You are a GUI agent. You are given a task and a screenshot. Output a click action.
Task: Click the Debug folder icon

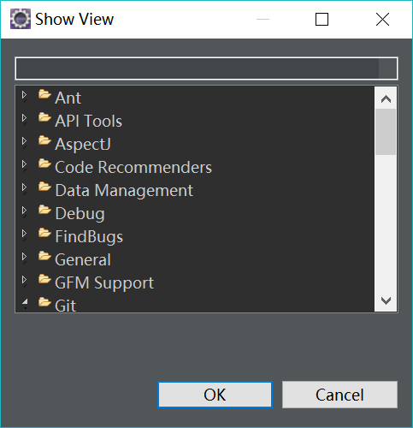point(44,210)
